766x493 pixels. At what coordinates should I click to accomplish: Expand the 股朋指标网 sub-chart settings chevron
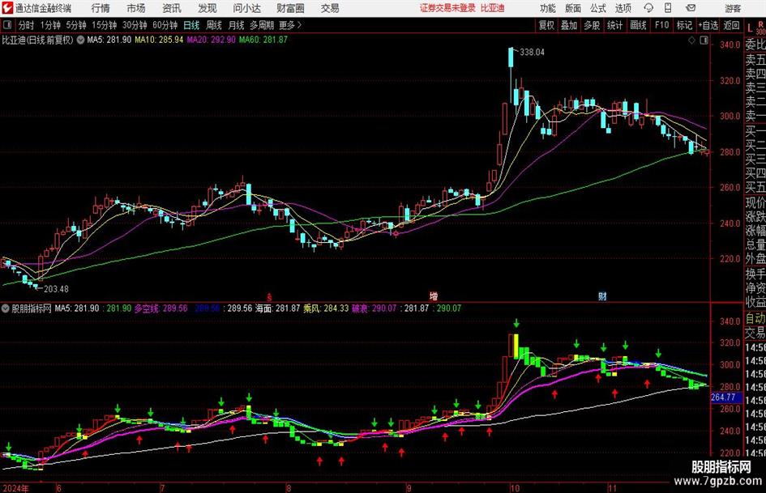[x=6, y=308]
